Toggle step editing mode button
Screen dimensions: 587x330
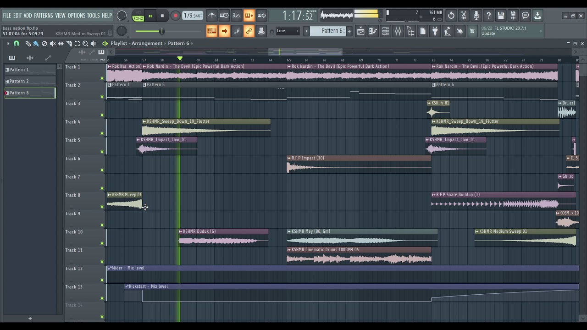coord(237,31)
